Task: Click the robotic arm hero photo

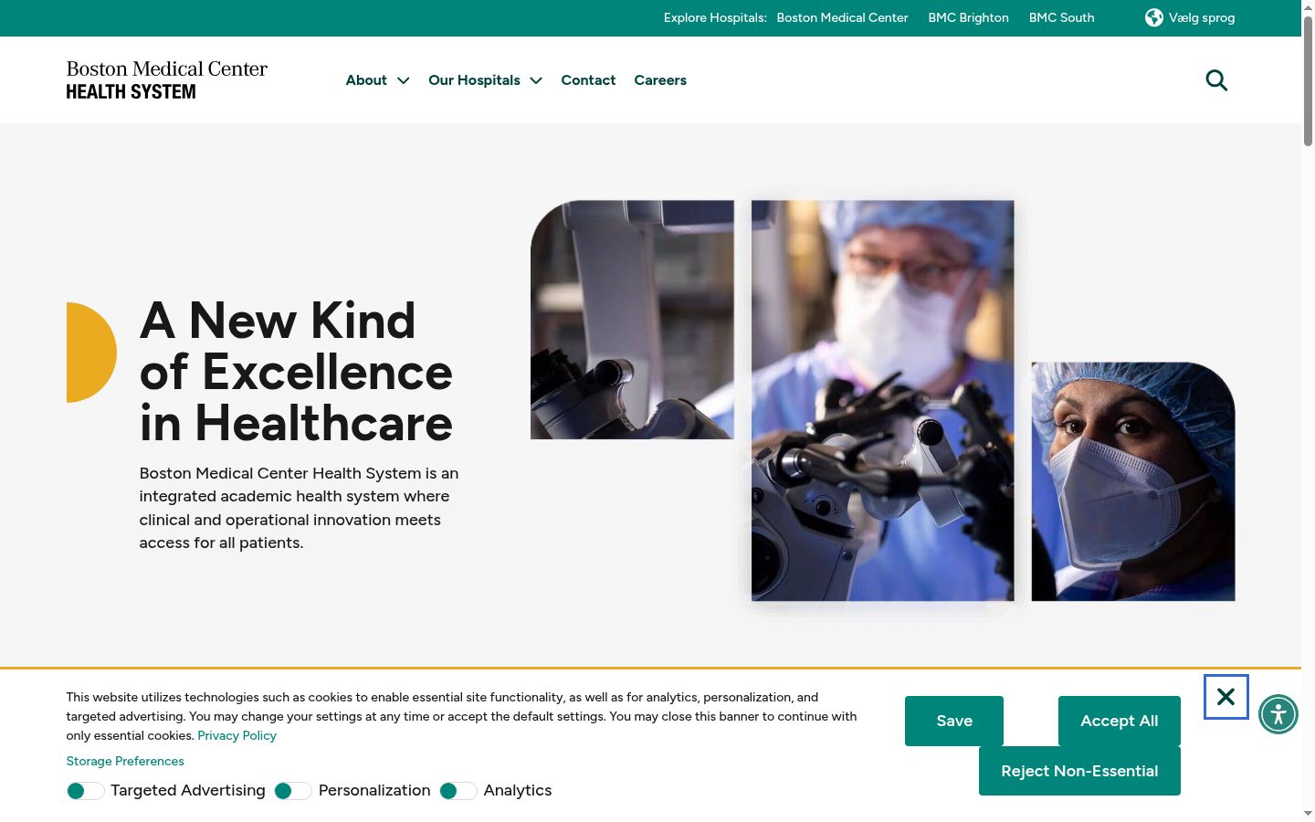Action: [632, 320]
